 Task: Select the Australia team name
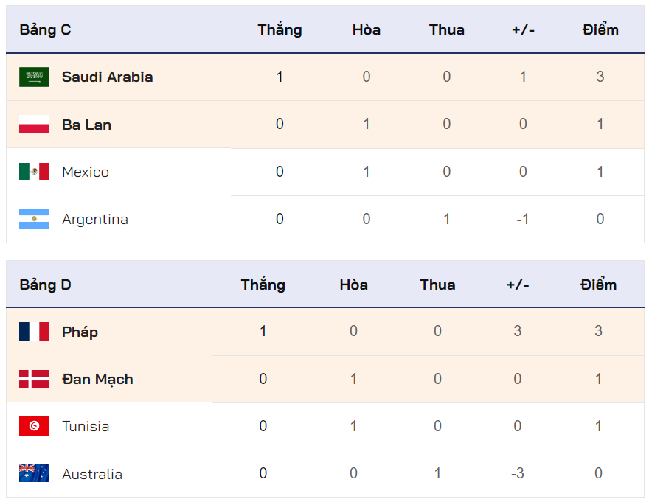[92, 473]
